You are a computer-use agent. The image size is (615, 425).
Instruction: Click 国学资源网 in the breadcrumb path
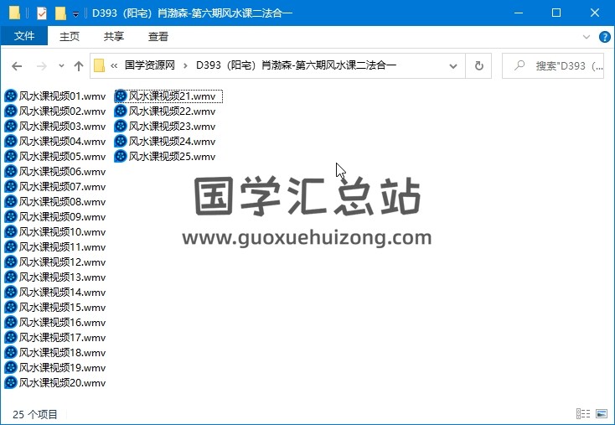point(149,65)
